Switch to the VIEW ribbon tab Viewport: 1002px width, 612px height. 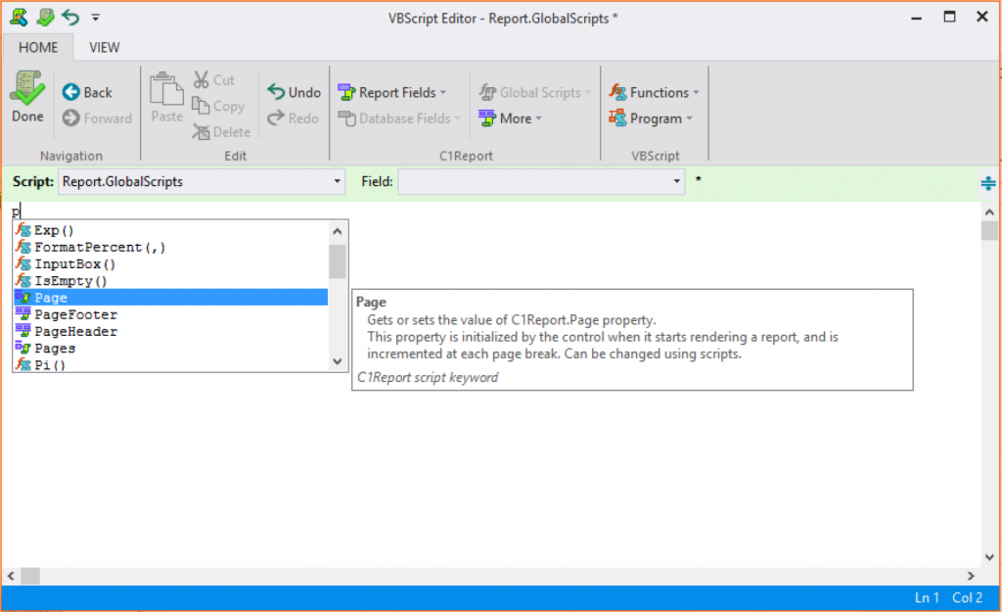point(104,47)
